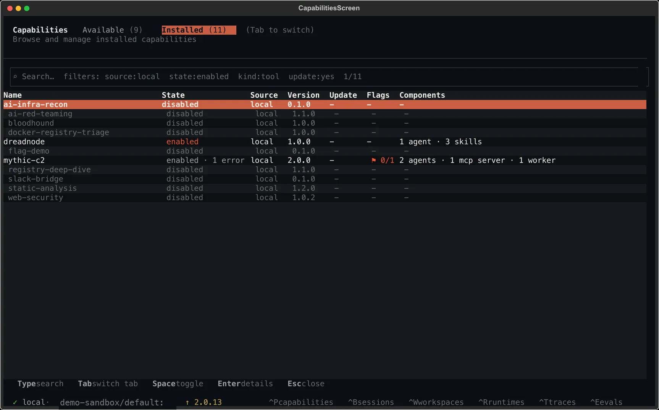Screen dimensions: 659x410
Task: Click the '1 agent · 3 skills' components
Action: tap(441, 141)
